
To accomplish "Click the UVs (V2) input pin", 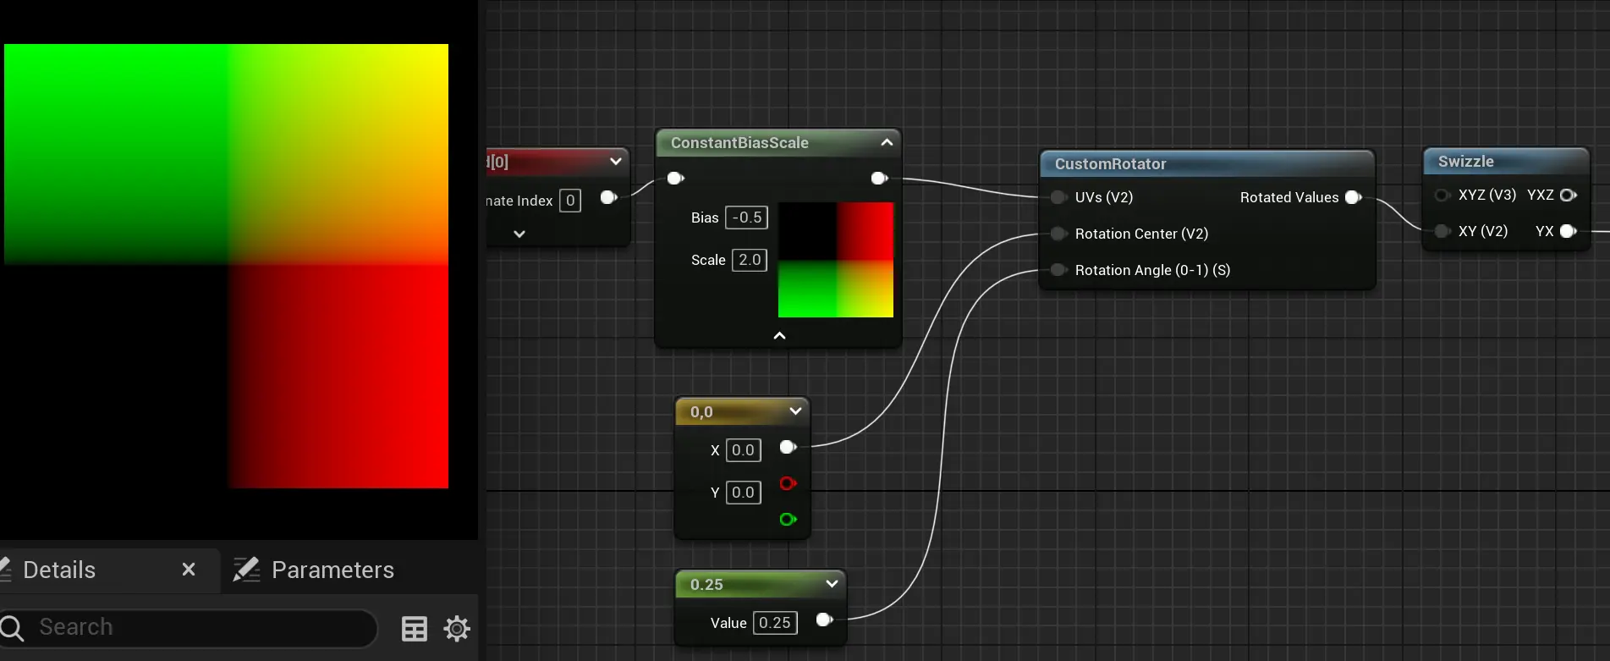I will 1058,197.
